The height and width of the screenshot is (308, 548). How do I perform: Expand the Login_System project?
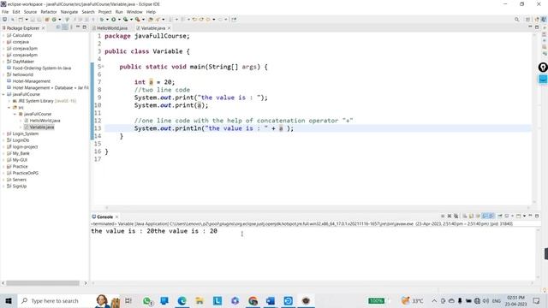point(3,133)
